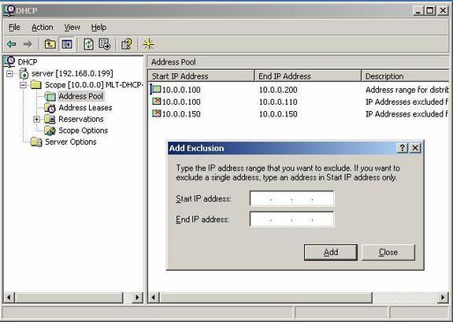Image resolution: width=453 pixels, height=322 pixels.
Task: Click the Back arrow toolbar icon
Action: coord(12,44)
